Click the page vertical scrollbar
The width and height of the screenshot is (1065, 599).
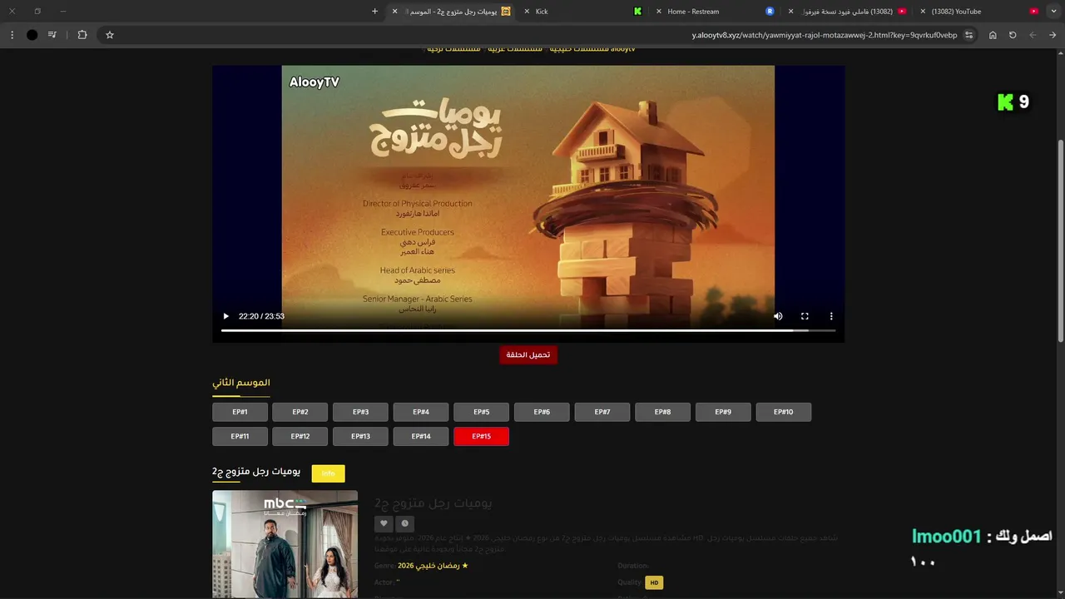(1060, 240)
